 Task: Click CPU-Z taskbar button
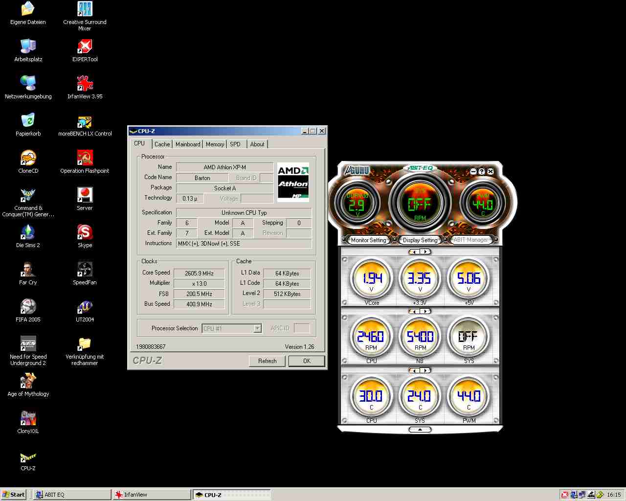click(x=231, y=495)
